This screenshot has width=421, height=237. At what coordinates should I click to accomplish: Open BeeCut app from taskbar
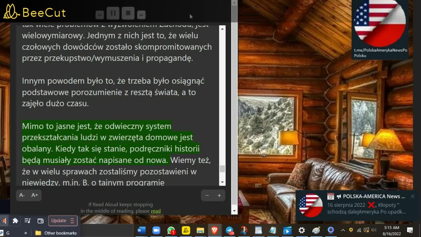186,230
